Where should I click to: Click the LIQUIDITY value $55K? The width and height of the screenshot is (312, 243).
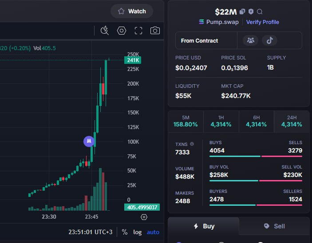tap(183, 96)
